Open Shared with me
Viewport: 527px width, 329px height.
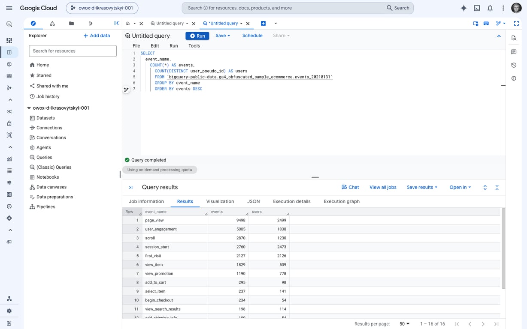tap(49, 86)
